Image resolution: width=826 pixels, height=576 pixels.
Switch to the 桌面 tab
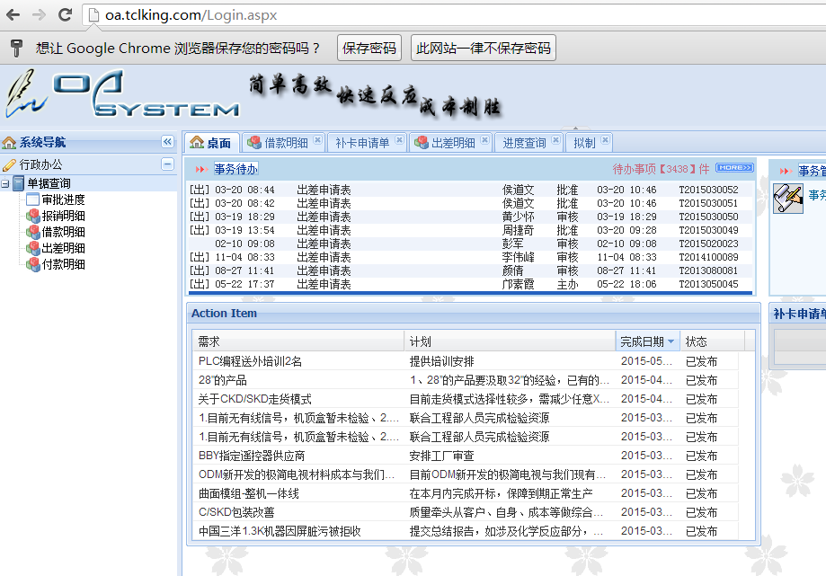[x=211, y=143]
